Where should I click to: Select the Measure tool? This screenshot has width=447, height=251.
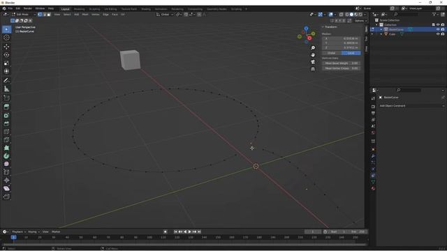pos(6,89)
